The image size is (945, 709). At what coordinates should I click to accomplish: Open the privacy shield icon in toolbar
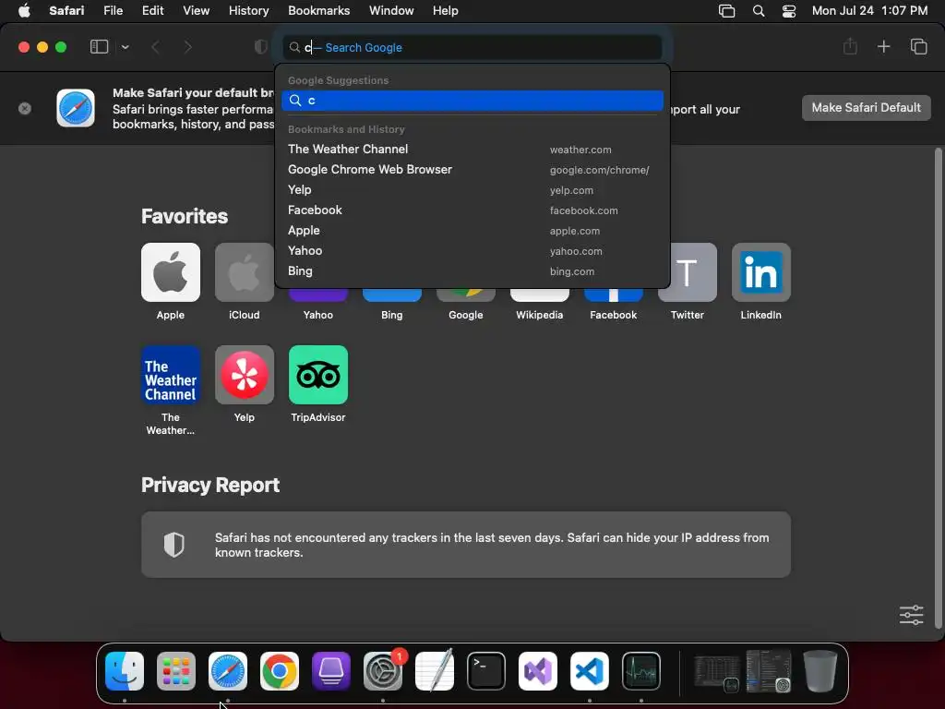pyautogui.click(x=260, y=47)
